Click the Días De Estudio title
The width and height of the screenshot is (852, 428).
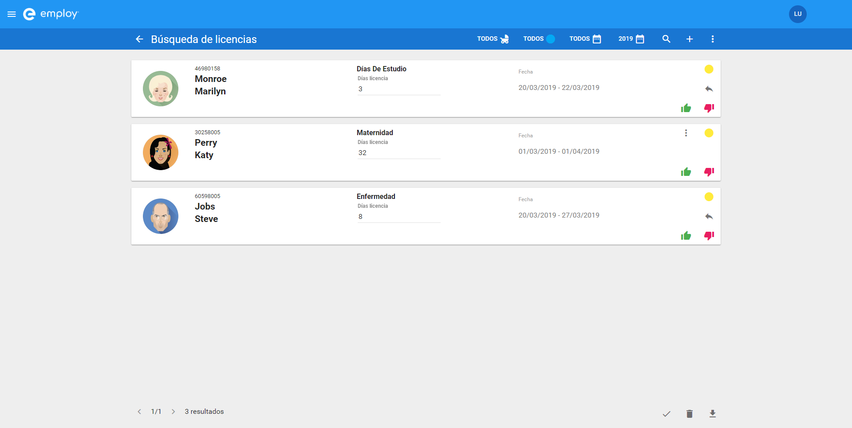[x=382, y=69]
